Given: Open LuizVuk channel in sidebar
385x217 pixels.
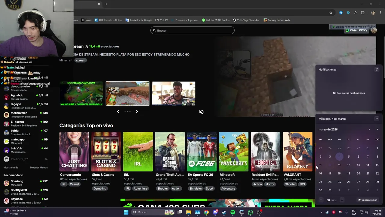Looking at the screenshot, I should pyautogui.click(x=26, y=150).
